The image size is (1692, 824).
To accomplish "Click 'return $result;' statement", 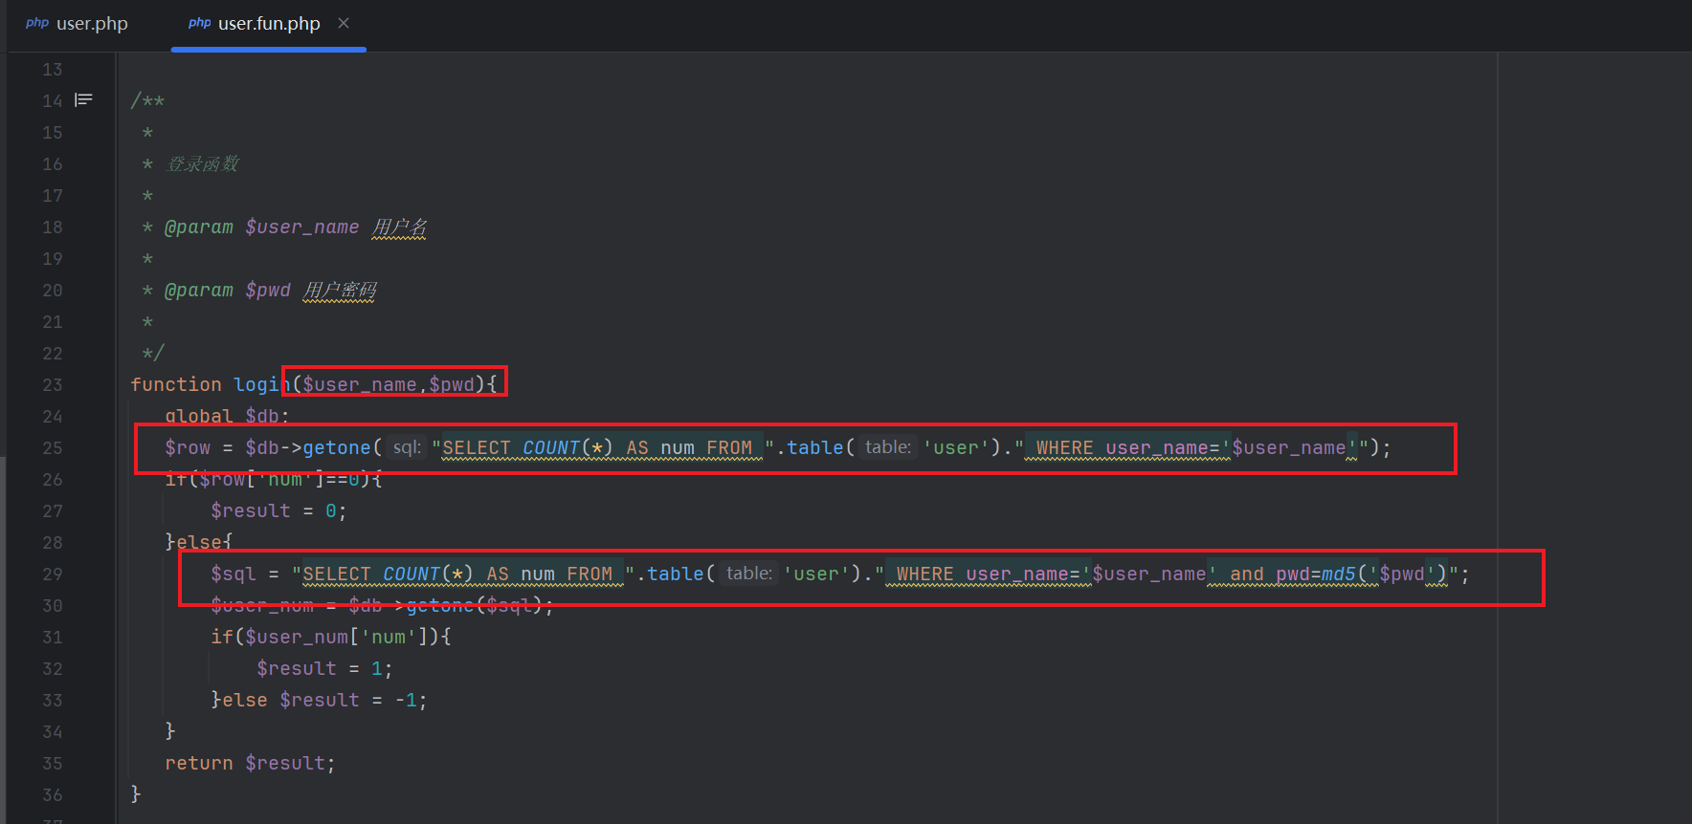I will [250, 763].
